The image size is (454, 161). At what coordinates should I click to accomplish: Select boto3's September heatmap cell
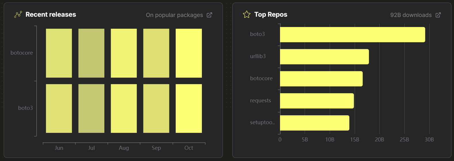pyautogui.click(x=156, y=108)
